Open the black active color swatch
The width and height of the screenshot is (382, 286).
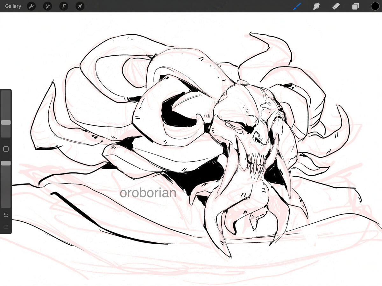375,6
